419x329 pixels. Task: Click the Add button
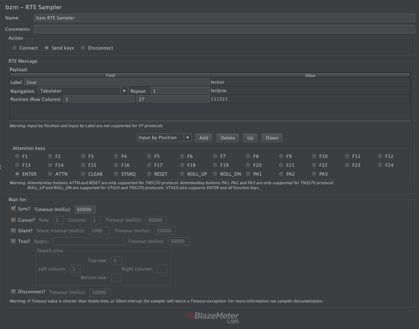pos(203,138)
